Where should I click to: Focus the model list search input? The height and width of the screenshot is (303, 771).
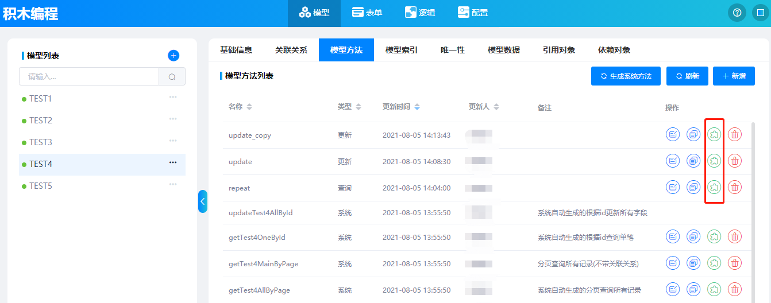click(x=89, y=76)
